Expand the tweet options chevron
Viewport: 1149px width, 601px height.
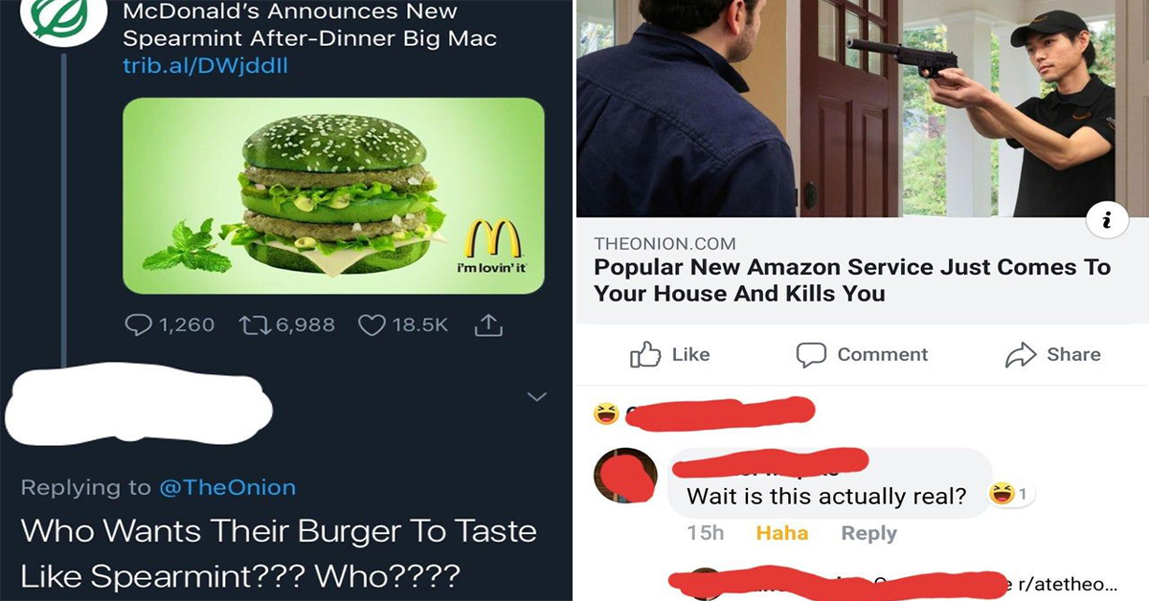coord(537,396)
